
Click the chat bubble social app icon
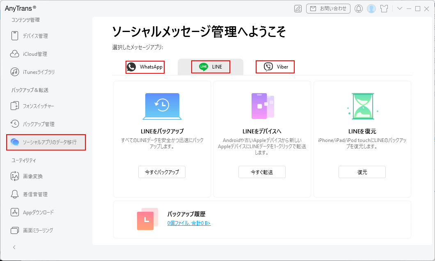15,142
